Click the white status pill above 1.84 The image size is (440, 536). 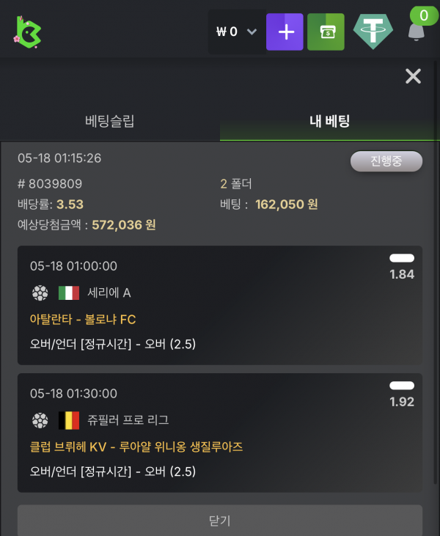tap(402, 258)
